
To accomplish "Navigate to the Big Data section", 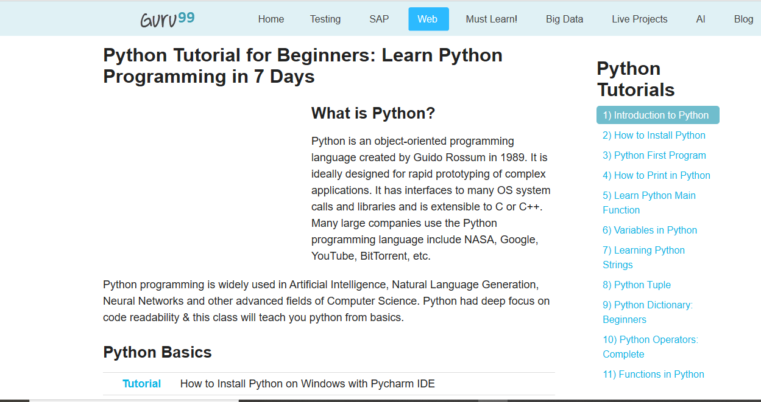I will click(x=564, y=19).
